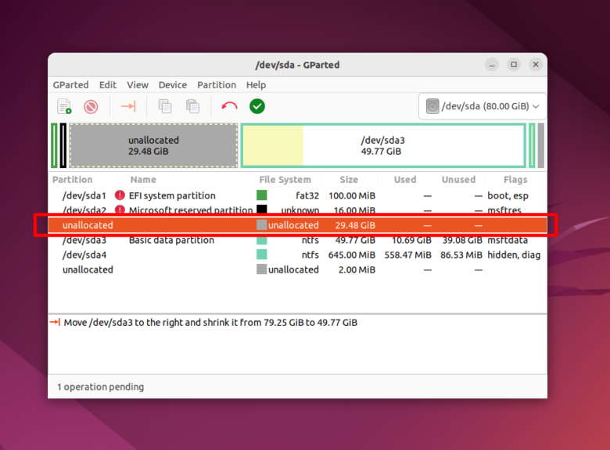
Task: Click the New partition toolbar icon
Action: coord(64,106)
